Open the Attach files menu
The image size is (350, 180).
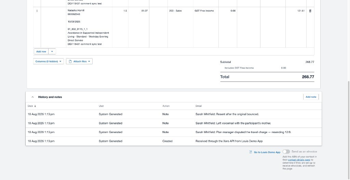click(79, 61)
